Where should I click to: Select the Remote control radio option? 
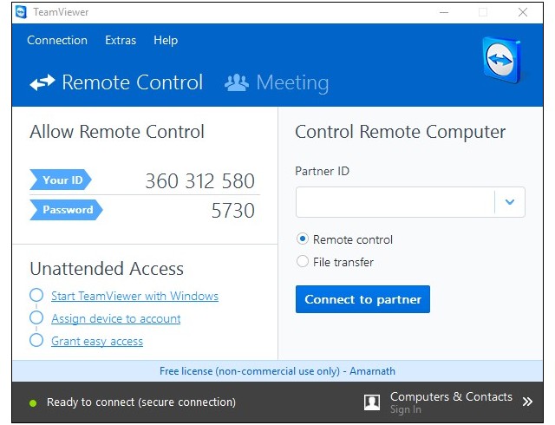tap(303, 239)
